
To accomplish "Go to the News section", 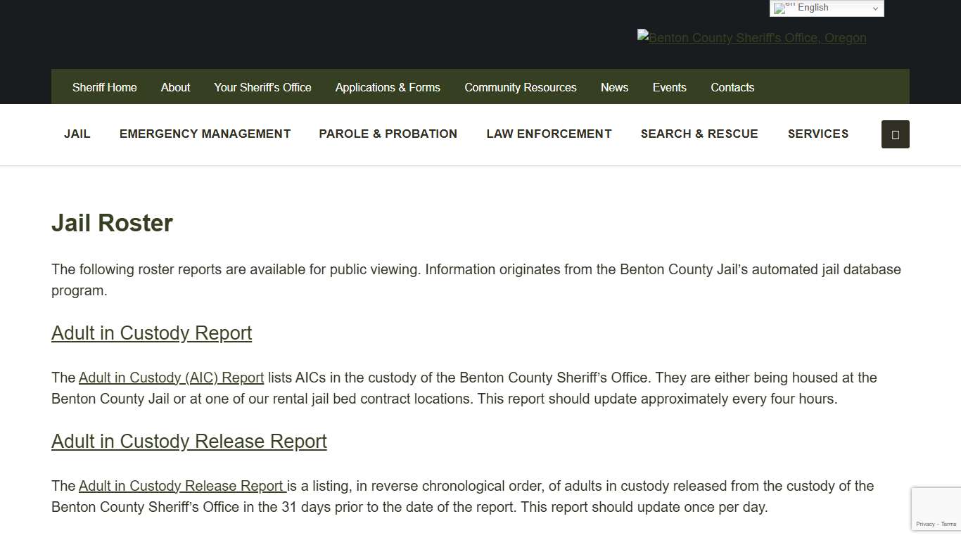I will pyautogui.click(x=614, y=86).
